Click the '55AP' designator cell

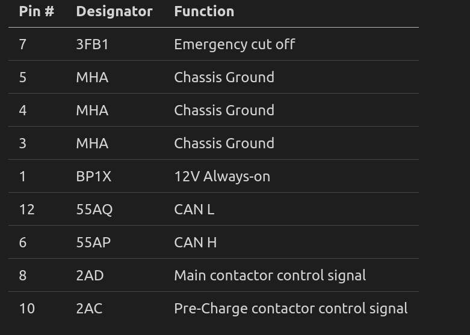(x=93, y=243)
